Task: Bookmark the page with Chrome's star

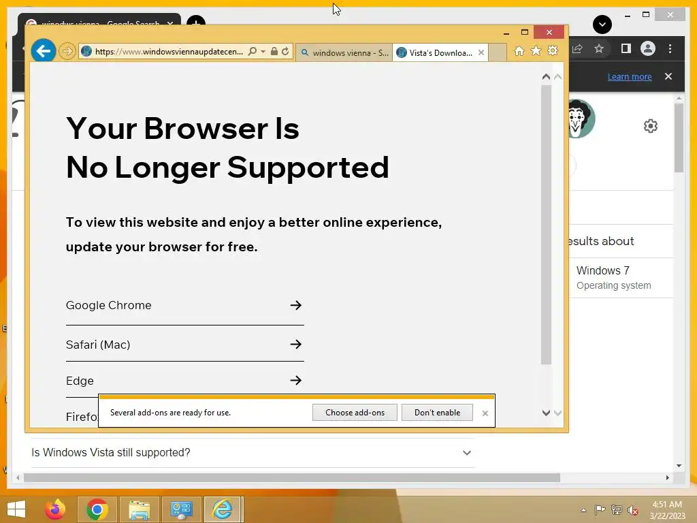Action: click(x=599, y=48)
